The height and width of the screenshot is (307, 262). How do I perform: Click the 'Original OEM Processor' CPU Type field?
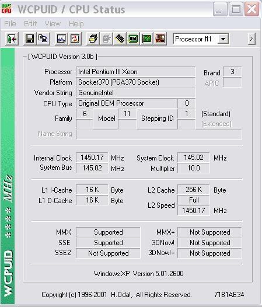click(x=127, y=103)
